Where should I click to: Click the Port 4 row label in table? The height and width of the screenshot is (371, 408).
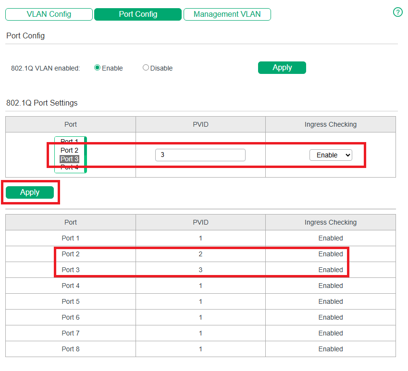point(71,286)
